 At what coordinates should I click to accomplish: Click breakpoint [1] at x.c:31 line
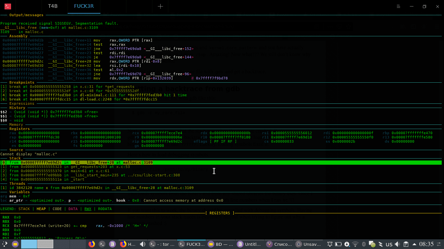click(67, 87)
